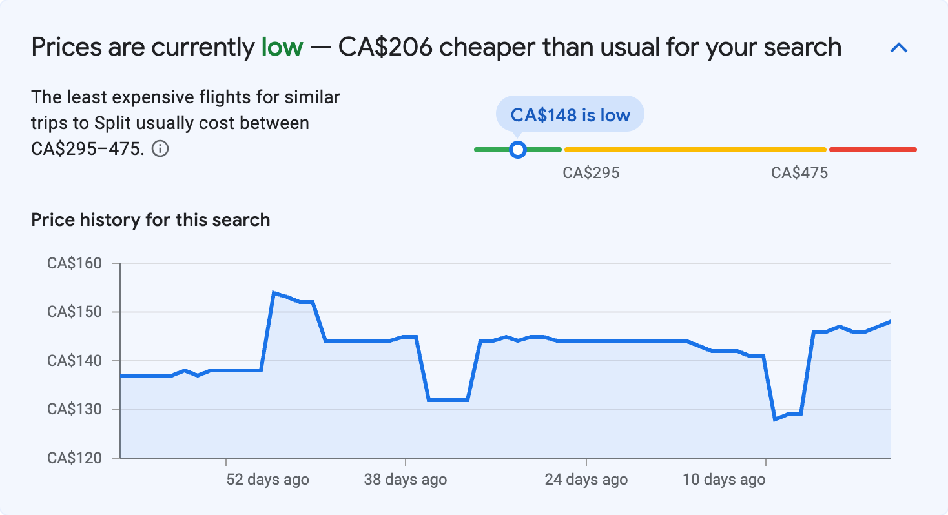This screenshot has width=948, height=515.
Task: Click the CA$475 label under the range bar
Action: click(799, 173)
